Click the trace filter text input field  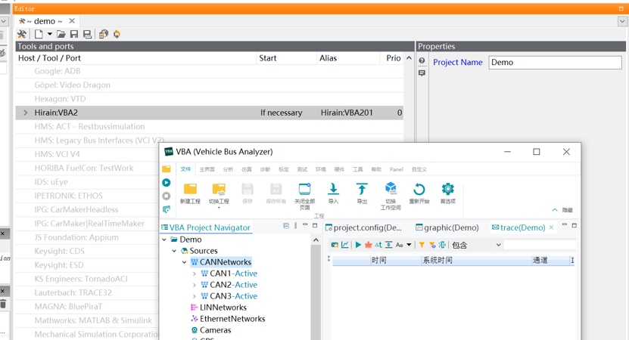(x=540, y=245)
